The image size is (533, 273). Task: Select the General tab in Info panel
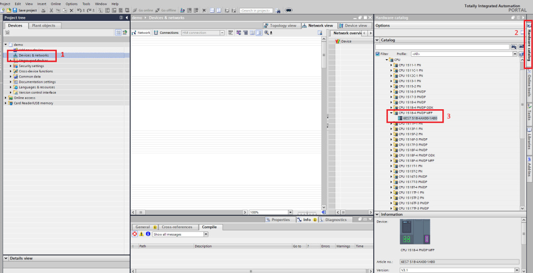click(x=145, y=227)
